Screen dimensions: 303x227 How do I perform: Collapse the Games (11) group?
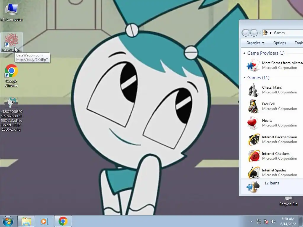pyautogui.click(x=244, y=78)
